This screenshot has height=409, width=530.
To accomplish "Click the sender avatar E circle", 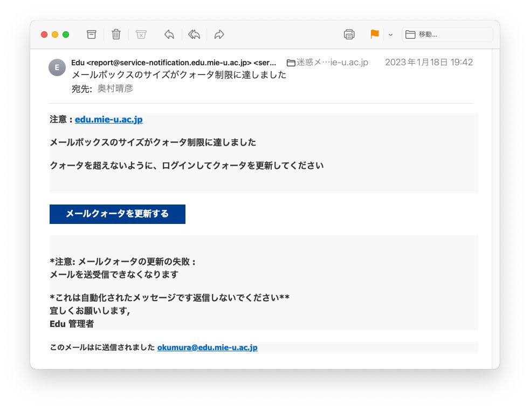I will [57, 67].
